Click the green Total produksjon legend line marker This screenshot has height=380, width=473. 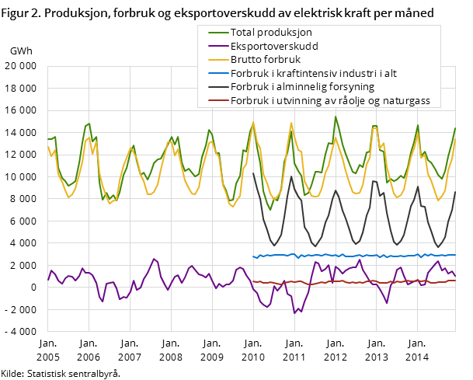click(x=217, y=33)
